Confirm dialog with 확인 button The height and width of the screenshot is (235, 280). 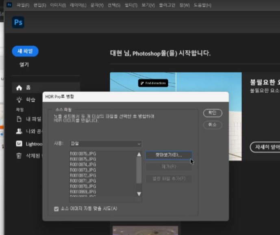[x=213, y=113]
